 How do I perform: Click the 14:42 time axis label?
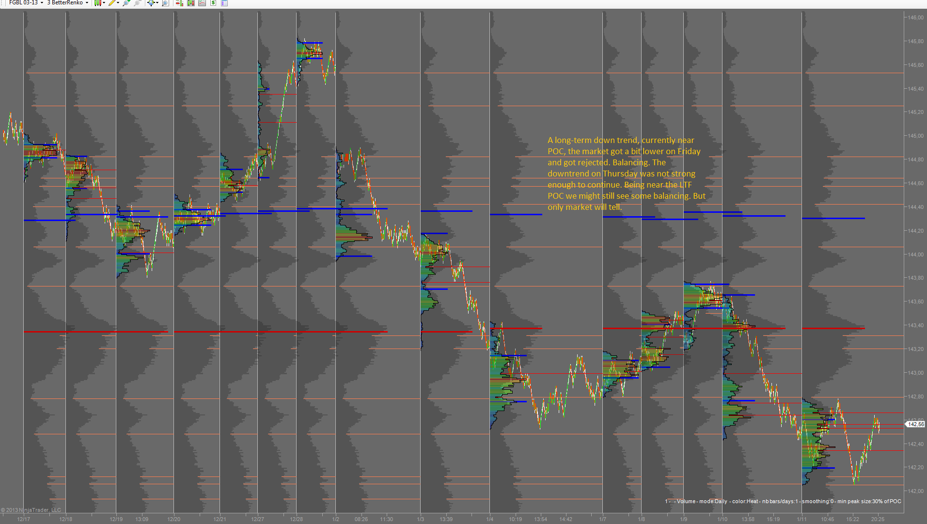[566, 519]
